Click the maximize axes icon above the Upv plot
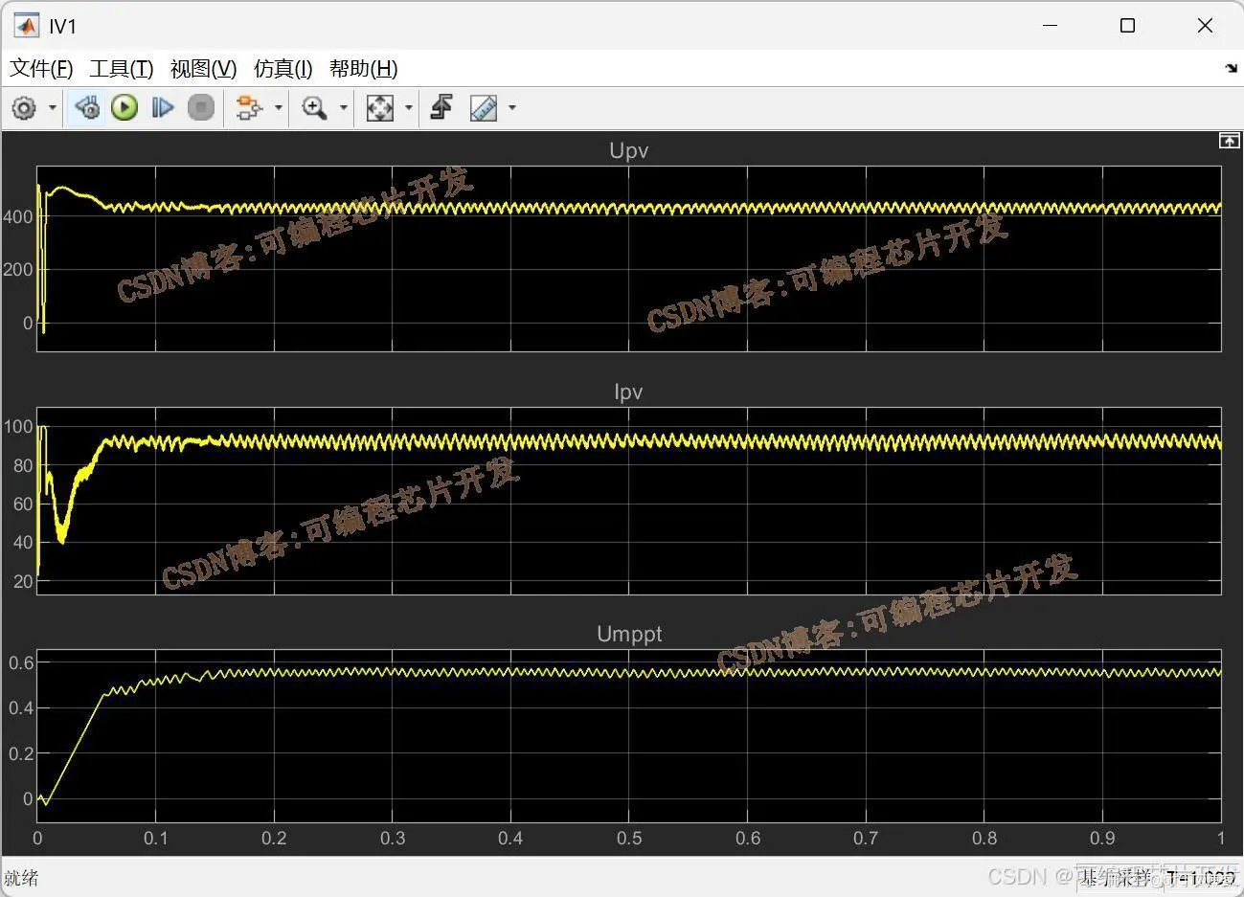 [1229, 141]
